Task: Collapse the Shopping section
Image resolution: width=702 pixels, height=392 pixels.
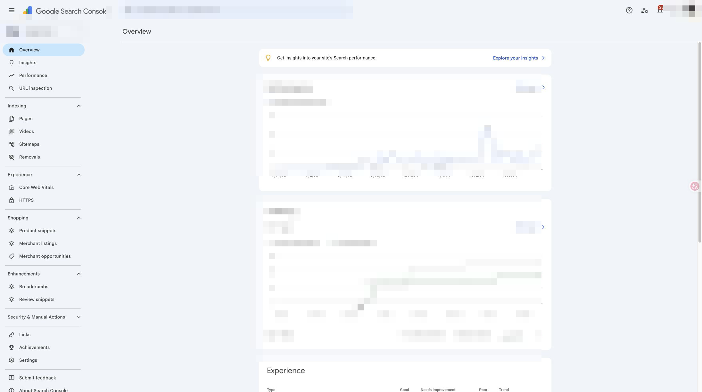Action: tap(79, 218)
